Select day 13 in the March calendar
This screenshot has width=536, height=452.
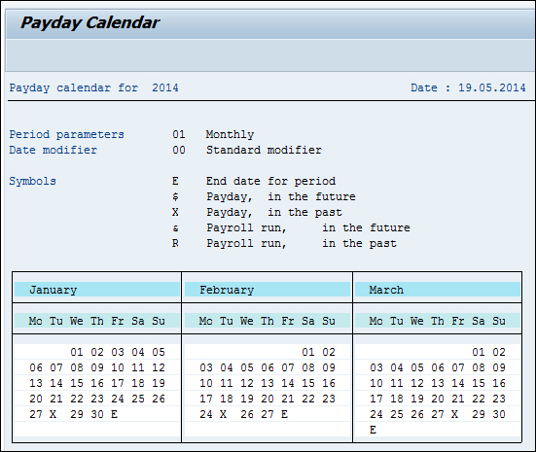click(x=438, y=383)
